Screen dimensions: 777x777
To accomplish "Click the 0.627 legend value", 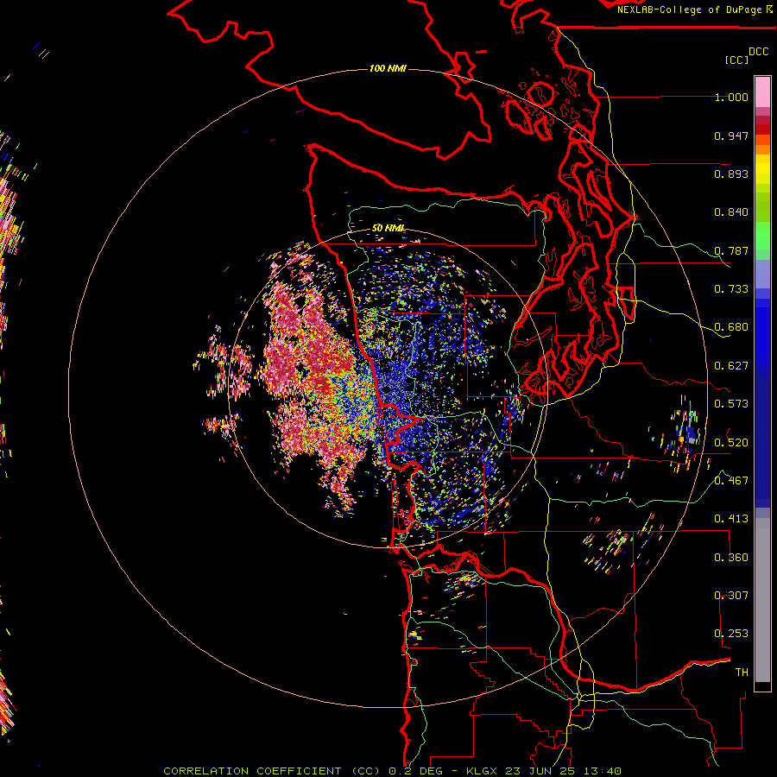I will (731, 366).
